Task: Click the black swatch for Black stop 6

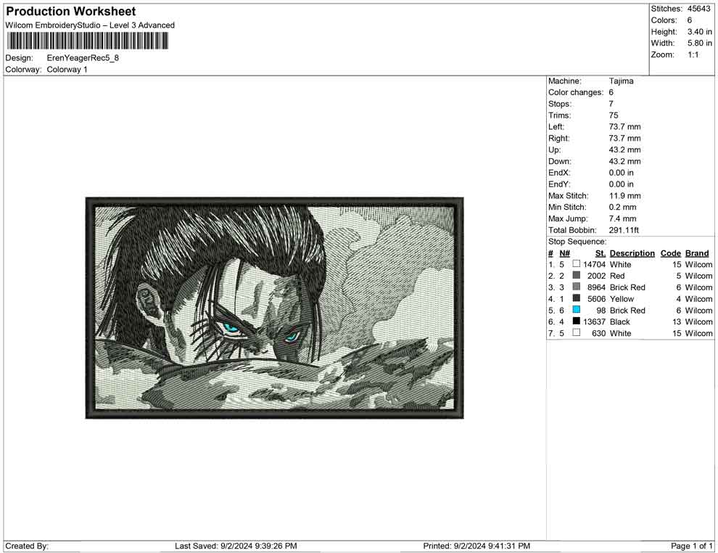Action: [577, 321]
